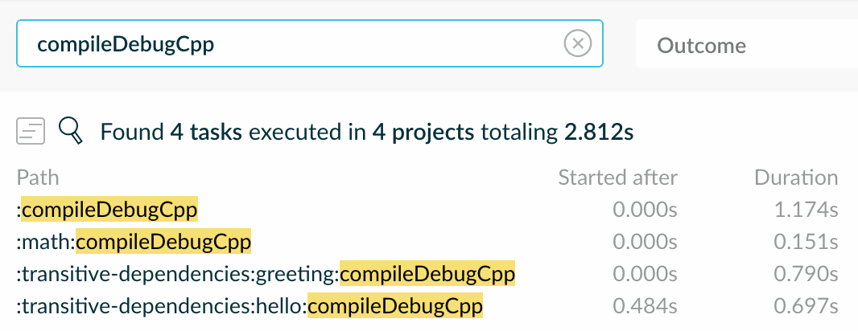
Task: Sort by the Duration column header
Action: [796, 178]
